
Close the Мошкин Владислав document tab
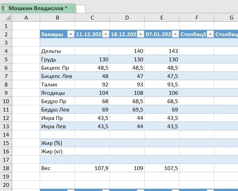(72, 8)
